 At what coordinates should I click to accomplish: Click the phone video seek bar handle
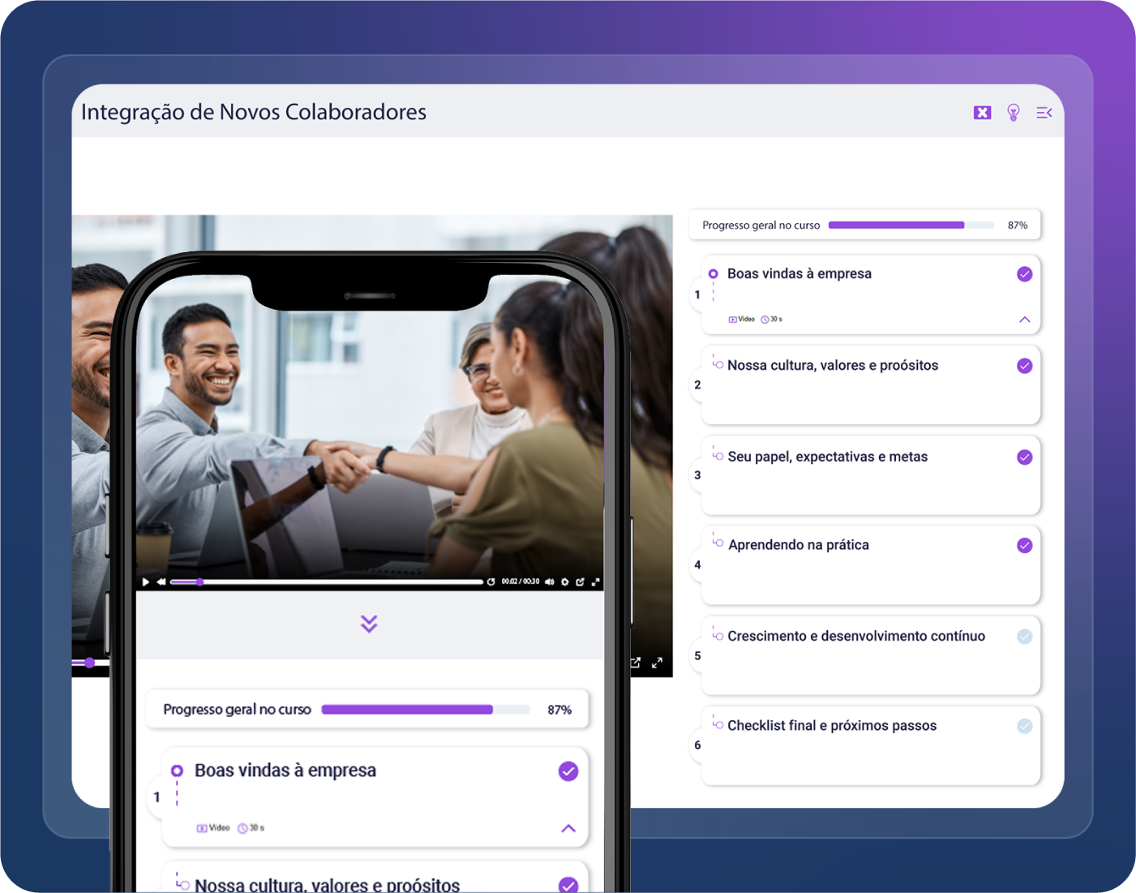(x=200, y=582)
